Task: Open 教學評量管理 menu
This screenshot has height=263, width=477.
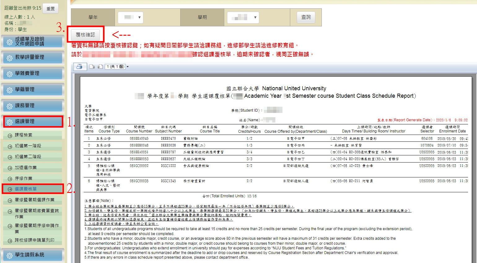Action: coord(33,57)
